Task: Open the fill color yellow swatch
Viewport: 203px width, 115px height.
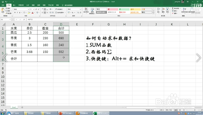Action: 29,12
